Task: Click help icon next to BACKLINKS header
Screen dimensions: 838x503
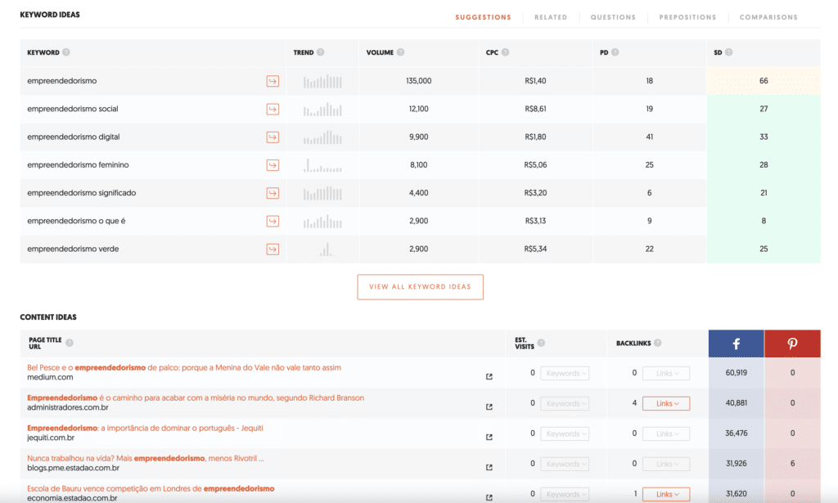Action: [x=658, y=344]
